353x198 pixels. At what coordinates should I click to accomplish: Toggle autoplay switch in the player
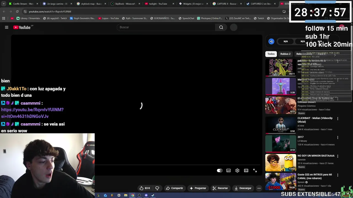(220, 170)
